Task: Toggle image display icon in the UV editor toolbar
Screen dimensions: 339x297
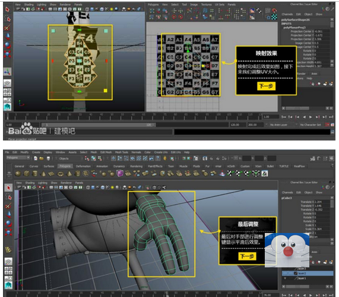Action: point(252,10)
